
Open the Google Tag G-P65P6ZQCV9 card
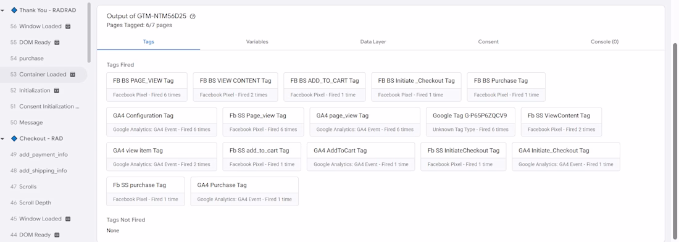pos(471,122)
